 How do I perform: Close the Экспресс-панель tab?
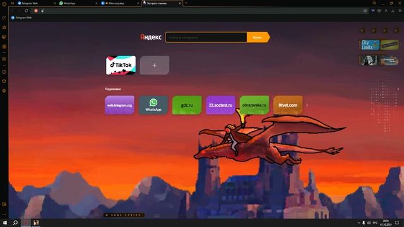point(180,3)
